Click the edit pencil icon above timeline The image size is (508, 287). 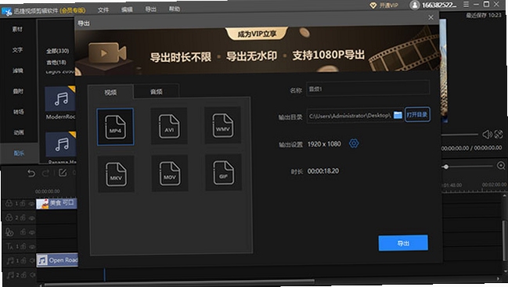pyautogui.click(x=63, y=173)
